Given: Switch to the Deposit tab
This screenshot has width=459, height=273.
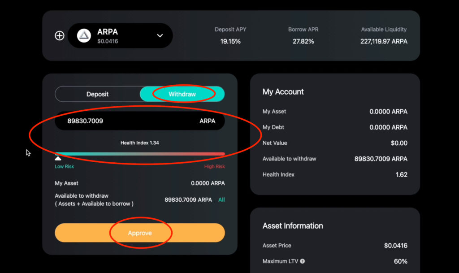Looking at the screenshot, I should pos(97,94).
